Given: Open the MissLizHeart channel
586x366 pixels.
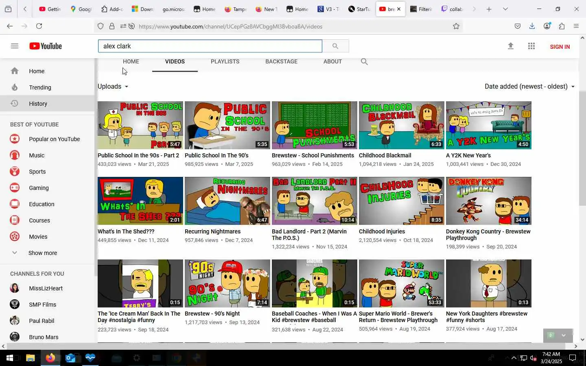Looking at the screenshot, I should (x=46, y=288).
